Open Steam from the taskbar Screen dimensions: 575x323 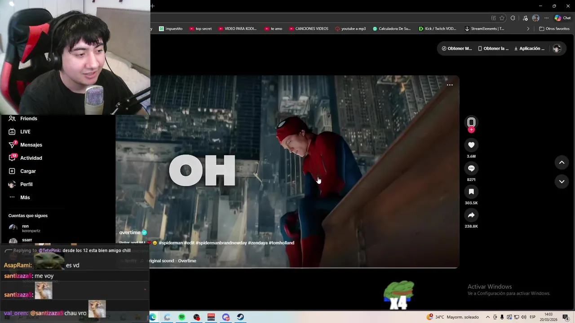click(240, 317)
